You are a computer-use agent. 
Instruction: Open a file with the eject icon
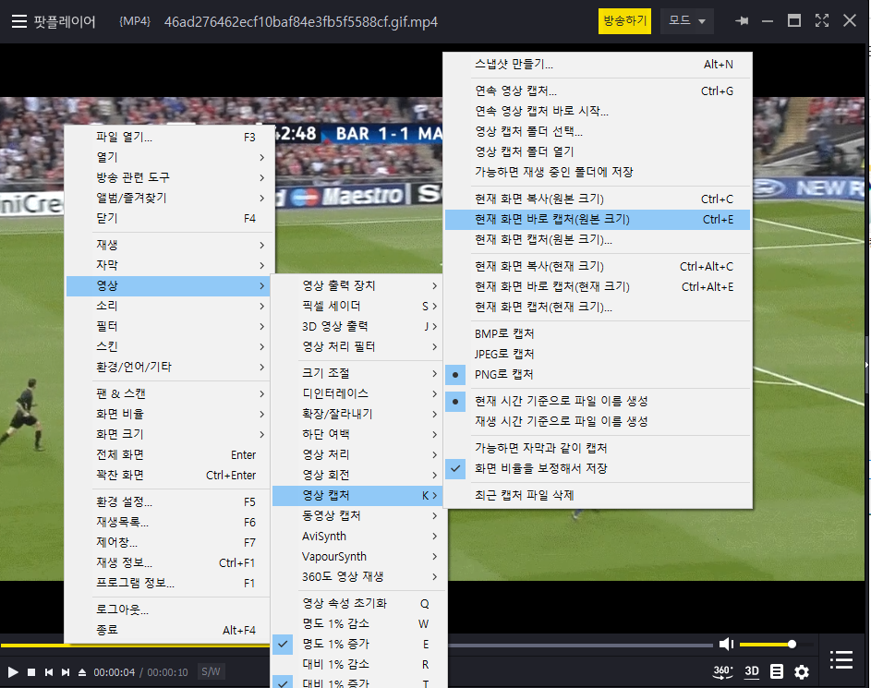pos(82,672)
